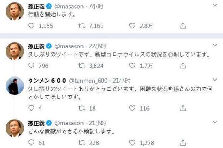Image resolution: width=223 pixels, height=148 pixels.
Task: Open replies on the 行動を開始します tweet
Action: coord(31,26)
